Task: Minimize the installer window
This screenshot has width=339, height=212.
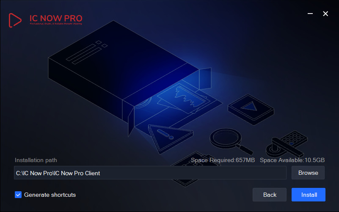Action: pyautogui.click(x=310, y=14)
